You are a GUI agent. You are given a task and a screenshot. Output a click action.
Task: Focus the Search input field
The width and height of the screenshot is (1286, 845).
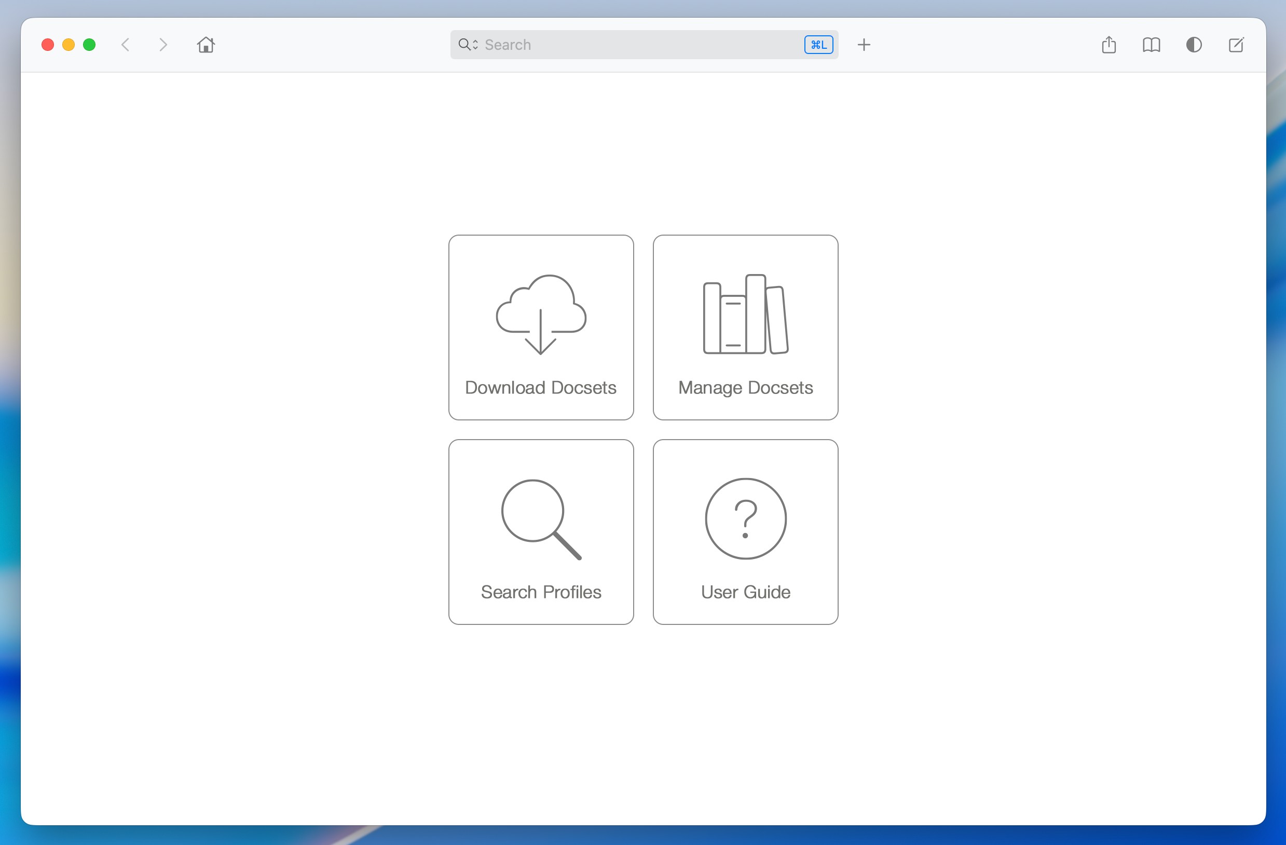pyautogui.click(x=638, y=45)
